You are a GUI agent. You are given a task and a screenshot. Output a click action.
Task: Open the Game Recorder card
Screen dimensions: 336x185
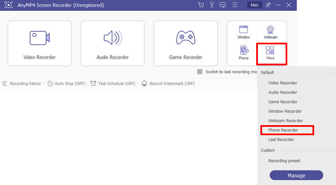click(186, 44)
